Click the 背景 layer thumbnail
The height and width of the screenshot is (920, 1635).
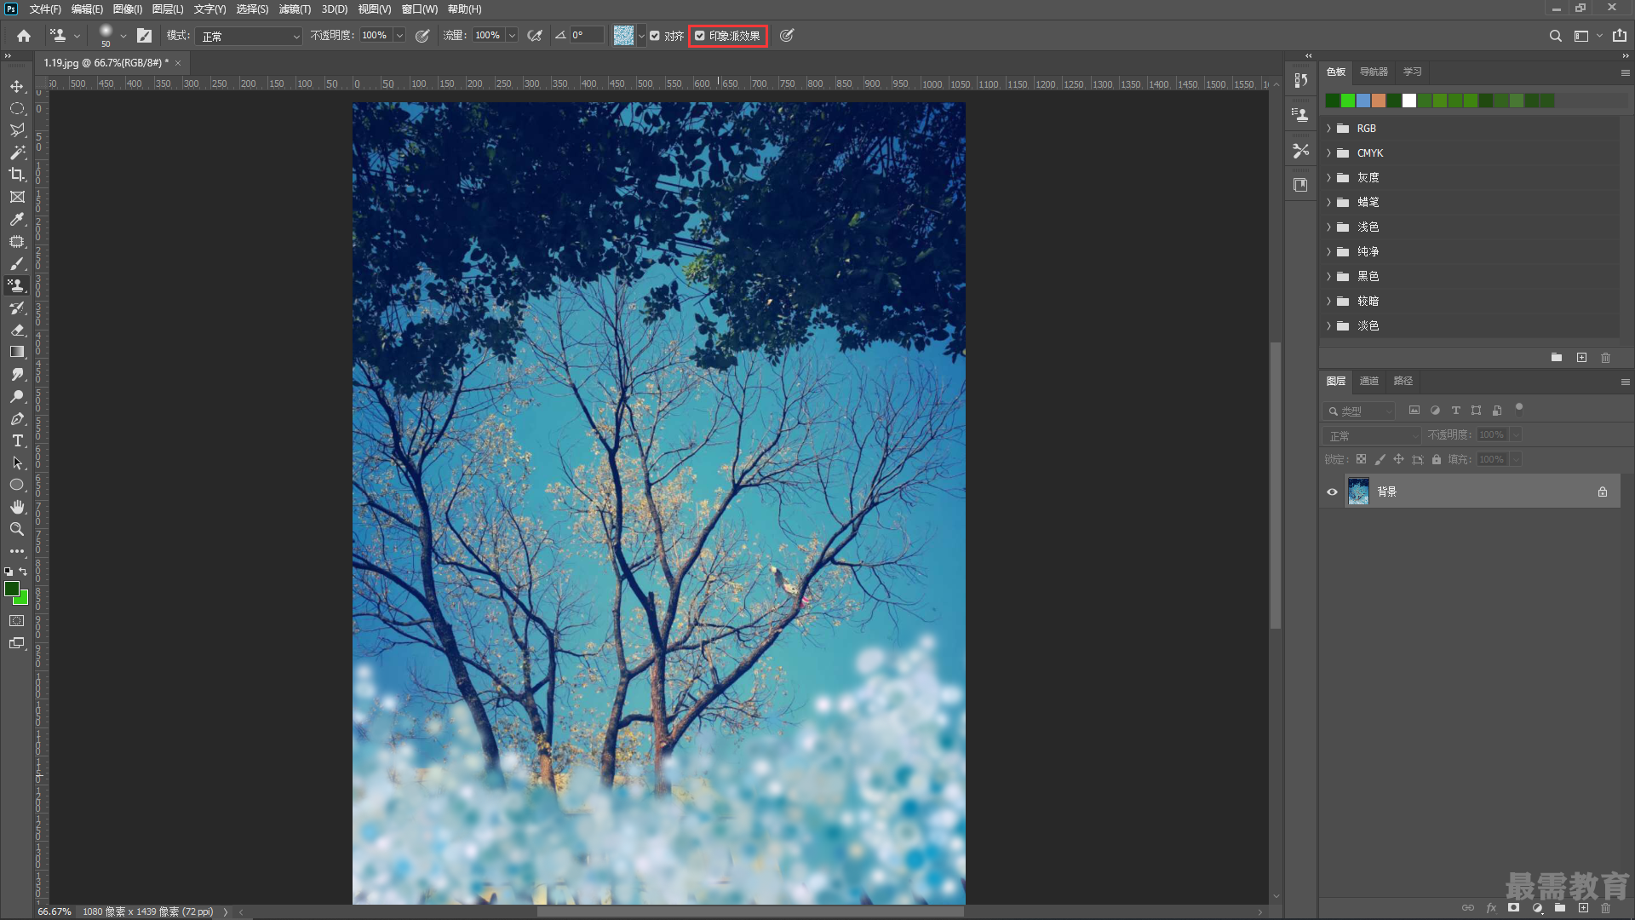pyautogui.click(x=1358, y=492)
